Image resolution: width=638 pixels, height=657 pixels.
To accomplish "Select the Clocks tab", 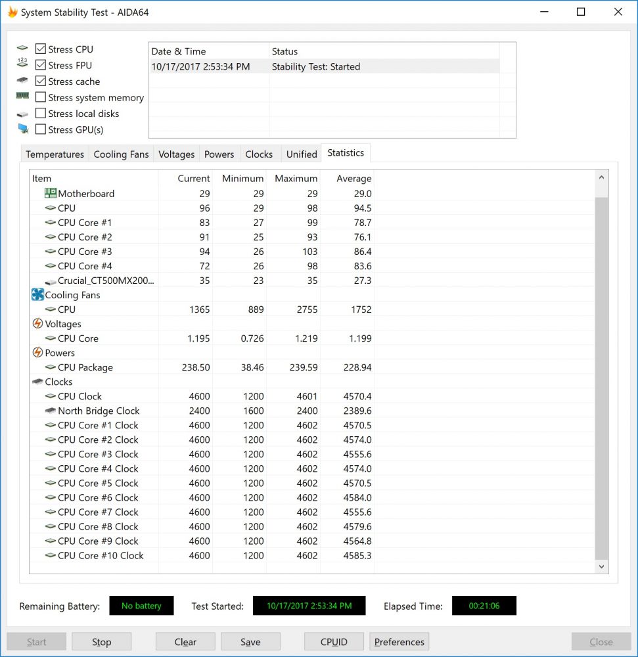I will pyautogui.click(x=259, y=154).
